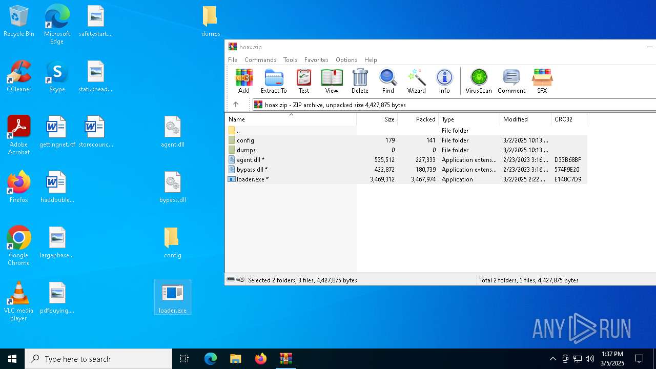Select the parent '..' folder row
Image resolution: width=656 pixels, height=369 pixels.
pos(406,131)
